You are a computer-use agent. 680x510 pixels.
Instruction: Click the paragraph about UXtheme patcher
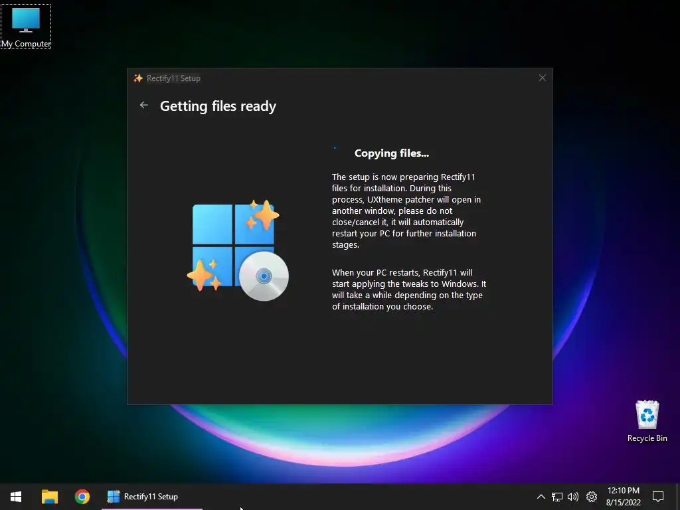coord(406,211)
